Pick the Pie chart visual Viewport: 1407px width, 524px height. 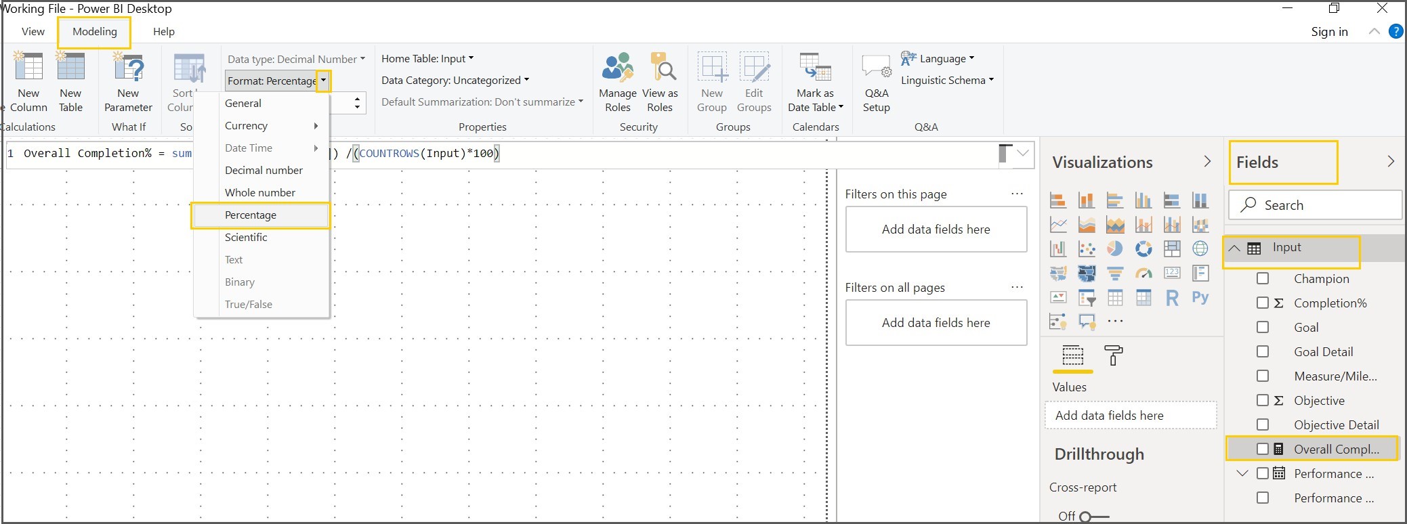click(x=1115, y=249)
